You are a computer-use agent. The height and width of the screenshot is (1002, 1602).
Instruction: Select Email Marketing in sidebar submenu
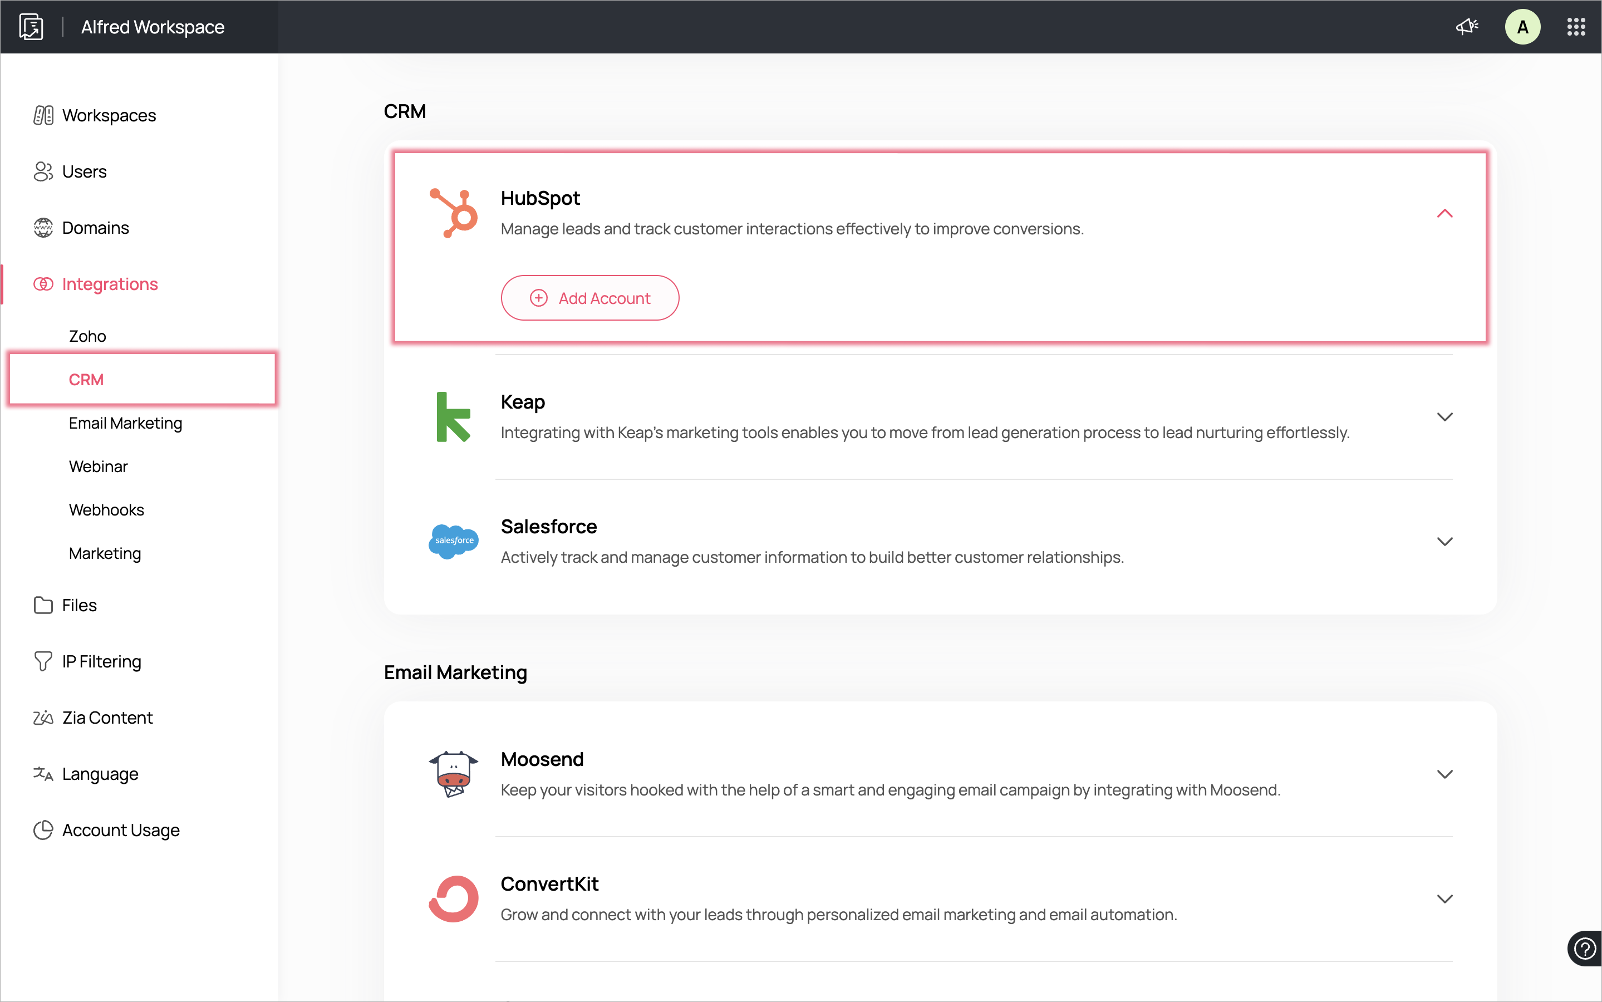click(125, 423)
